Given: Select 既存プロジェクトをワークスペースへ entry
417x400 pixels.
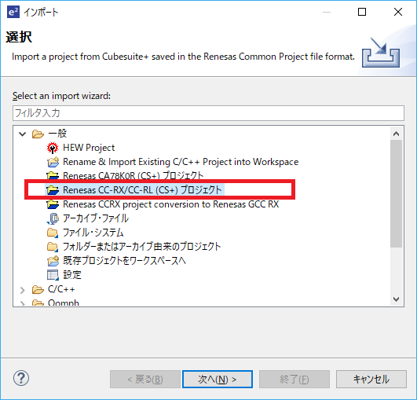Looking at the screenshot, I should click(x=124, y=261).
